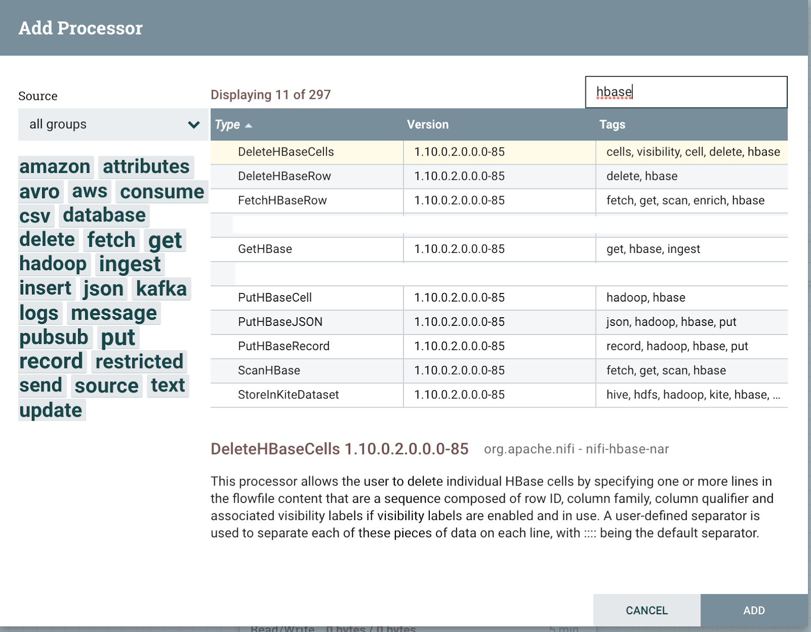Select the DeleteHBaseRow processor type

(284, 176)
